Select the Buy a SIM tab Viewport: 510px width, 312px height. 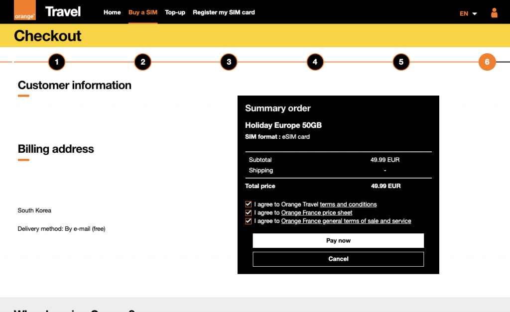pyautogui.click(x=142, y=12)
